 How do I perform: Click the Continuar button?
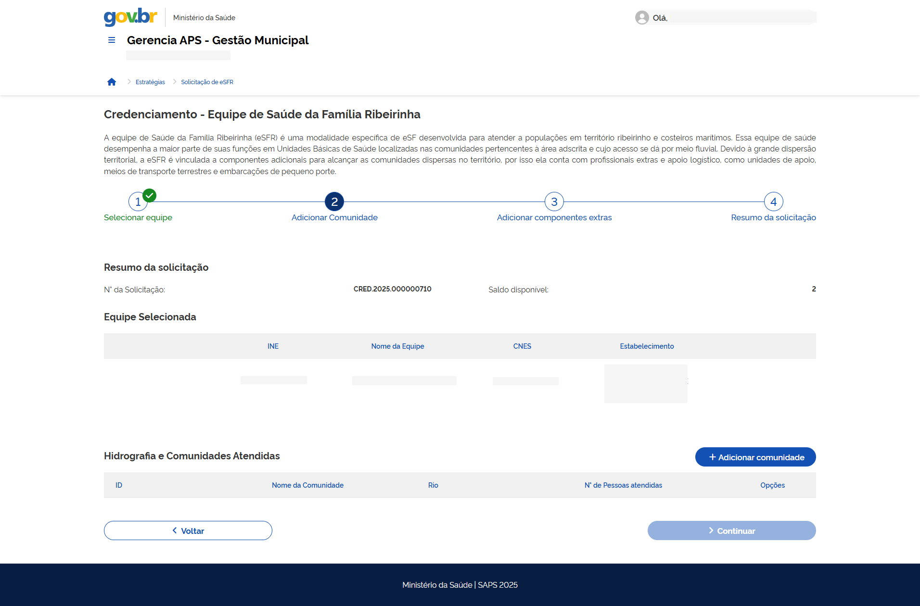(731, 530)
